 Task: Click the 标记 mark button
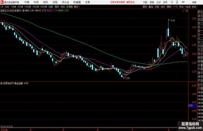(x=181, y=7)
